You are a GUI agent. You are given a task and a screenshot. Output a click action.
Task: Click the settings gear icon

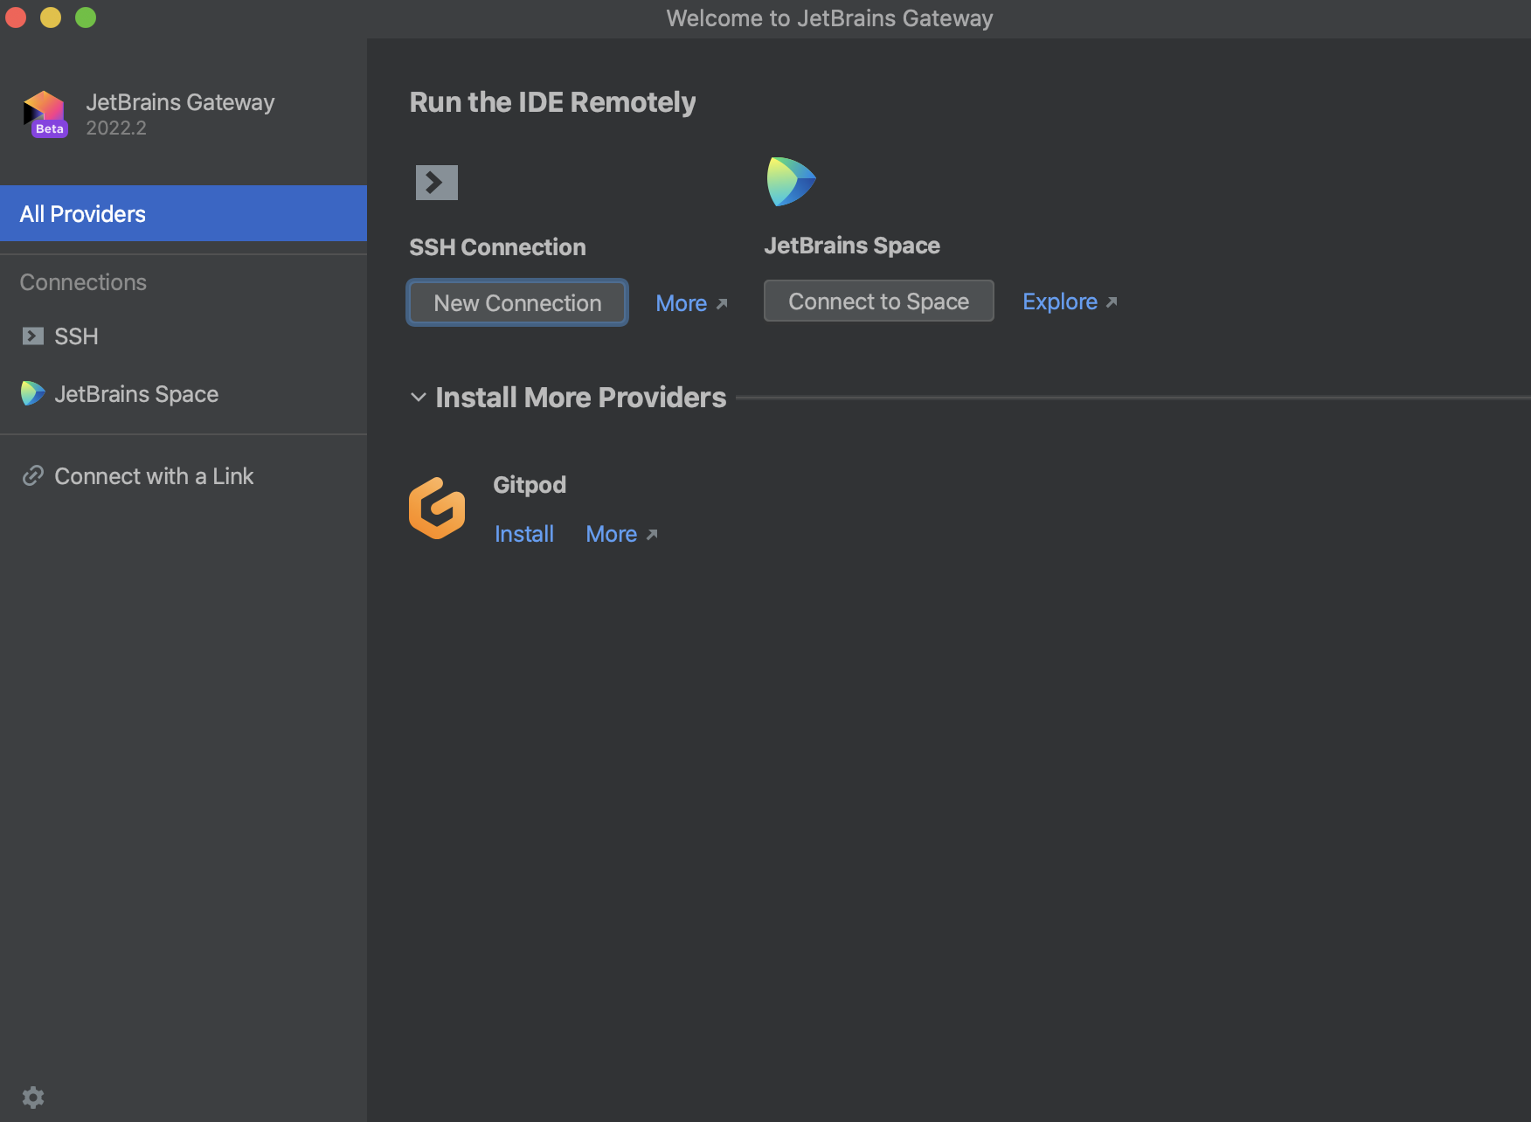(33, 1098)
